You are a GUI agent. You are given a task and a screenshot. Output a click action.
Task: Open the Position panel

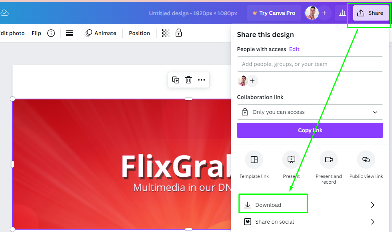[139, 33]
